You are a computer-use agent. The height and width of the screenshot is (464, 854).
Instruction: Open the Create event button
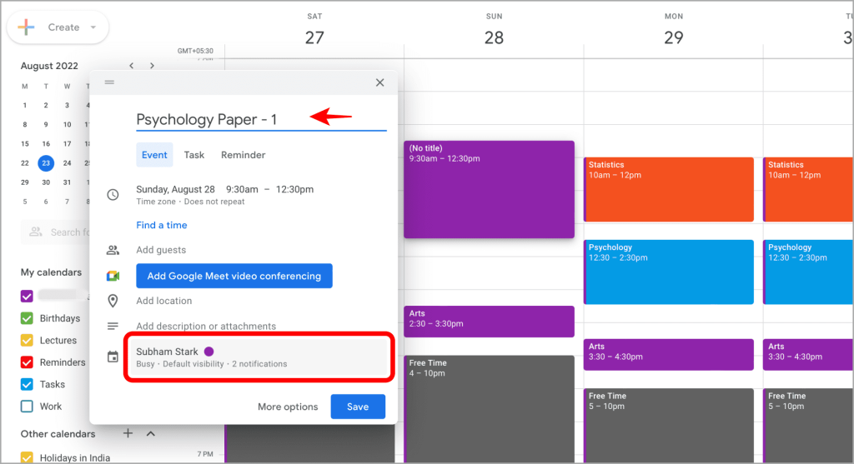[x=58, y=27]
